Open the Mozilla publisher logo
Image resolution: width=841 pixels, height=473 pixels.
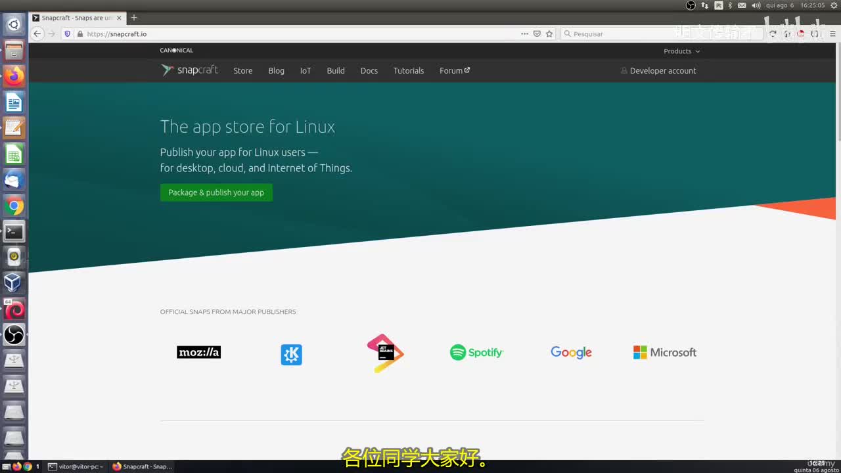coord(198,352)
